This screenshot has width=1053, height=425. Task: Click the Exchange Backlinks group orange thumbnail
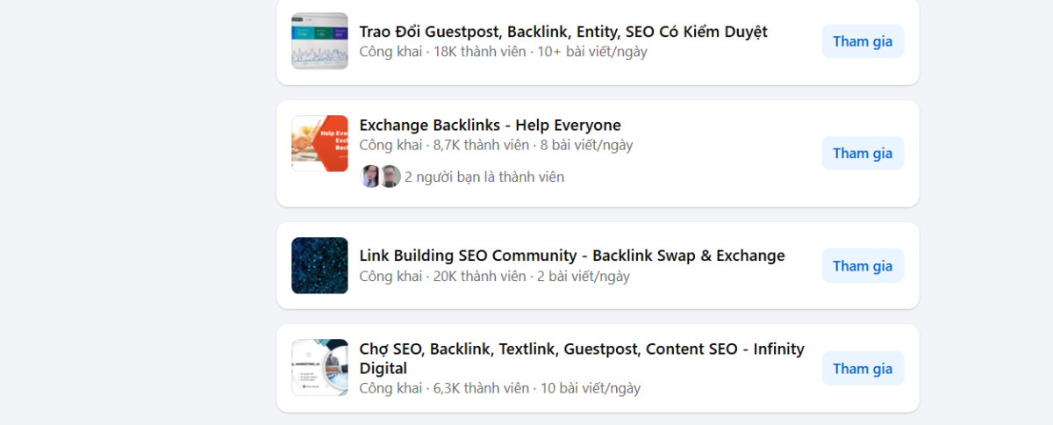click(319, 143)
